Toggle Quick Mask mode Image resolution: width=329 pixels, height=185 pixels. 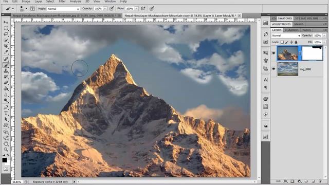6,169
